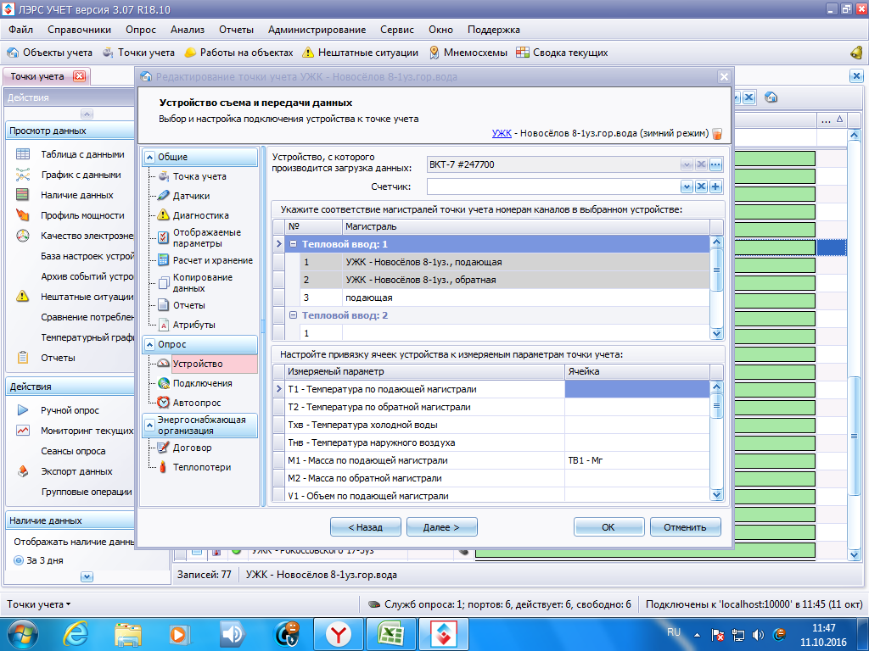This screenshot has width=869, height=651.
Task: Open Работы на объектах toolbar item
Action: (x=238, y=53)
